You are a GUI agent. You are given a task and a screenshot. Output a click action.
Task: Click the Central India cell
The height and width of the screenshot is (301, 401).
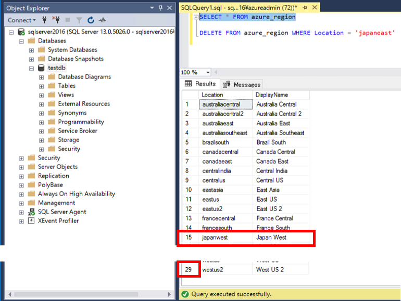tap(281, 171)
